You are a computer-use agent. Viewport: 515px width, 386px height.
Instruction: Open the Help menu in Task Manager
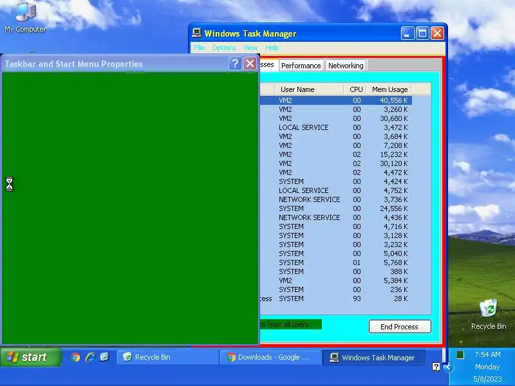pyautogui.click(x=272, y=48)
